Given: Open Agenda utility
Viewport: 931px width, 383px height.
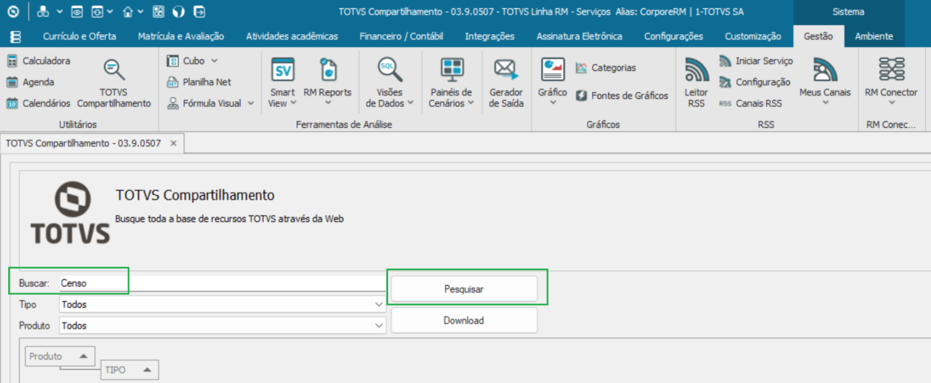Looking at the screenshot, I should click(x=31, y=82).
